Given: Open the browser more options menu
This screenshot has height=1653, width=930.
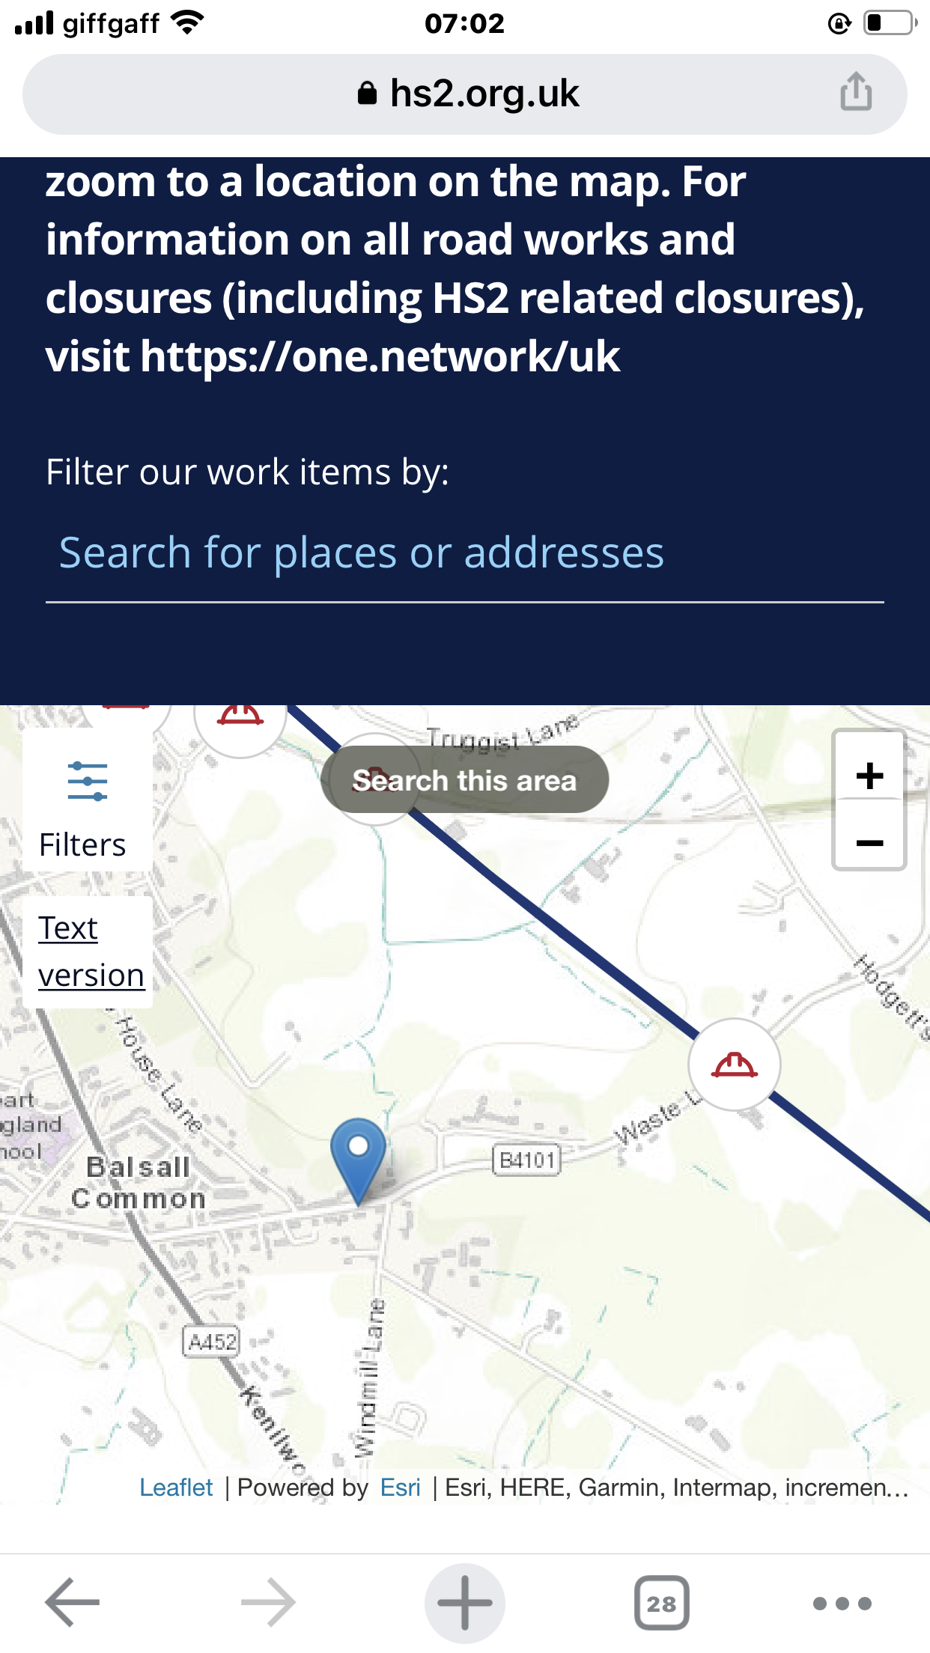Looking at the screenshot, I should (842, 1603).
